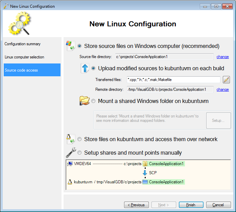Click the gears and magnifier wizard logo
This screenshot has height=212, width=236.
[x=20, y=23]
